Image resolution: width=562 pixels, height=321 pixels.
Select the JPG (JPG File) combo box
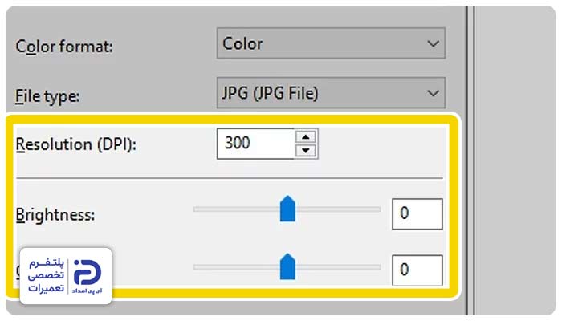[321, 93]
